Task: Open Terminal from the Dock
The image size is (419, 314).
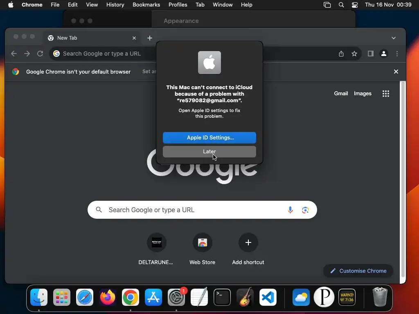Action: (x=222, y=297)
